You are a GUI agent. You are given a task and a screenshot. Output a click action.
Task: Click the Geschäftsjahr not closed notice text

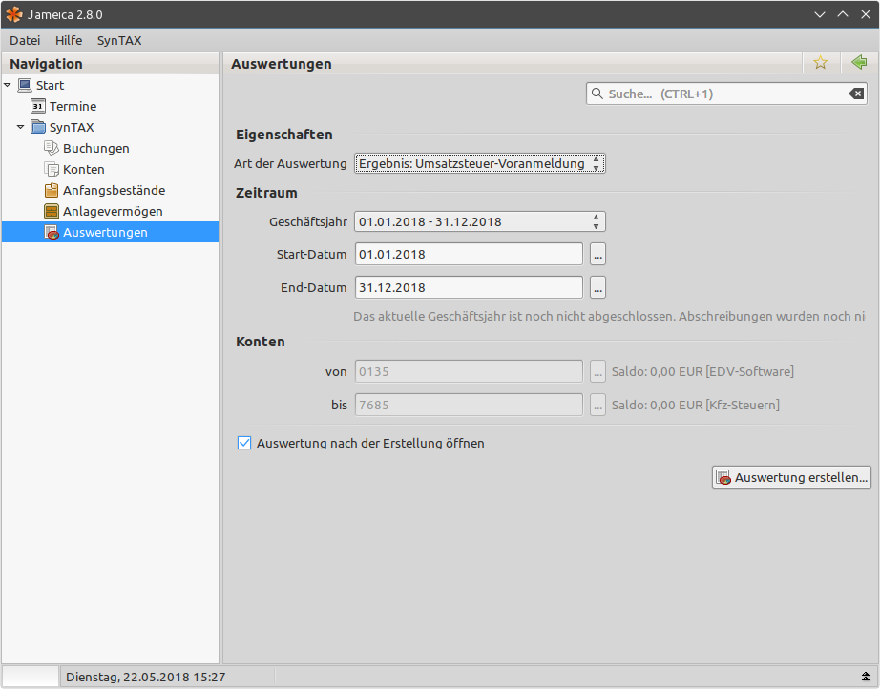coord(609,317)
